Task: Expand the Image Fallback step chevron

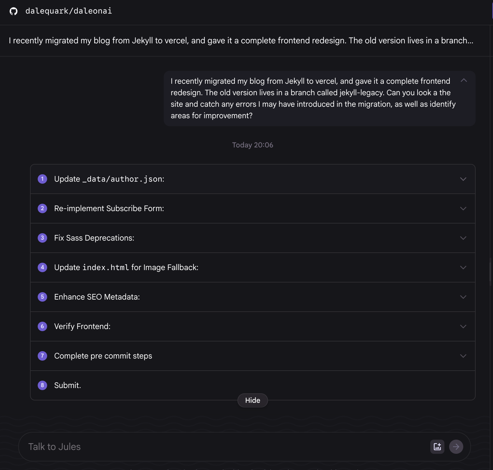Action: (x=463, y=268)
